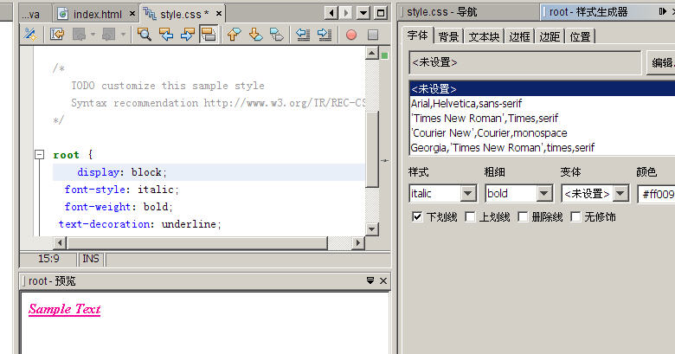Toggle bookmark on current line
This screenshot has height=354, width=675.
click(x=276, y=35)
